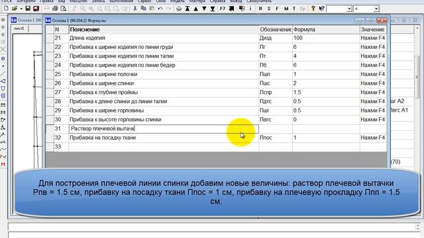The width and height of the screenshot is (424, 238).
Task: Close the Формулы window
Action: (382, 20)
